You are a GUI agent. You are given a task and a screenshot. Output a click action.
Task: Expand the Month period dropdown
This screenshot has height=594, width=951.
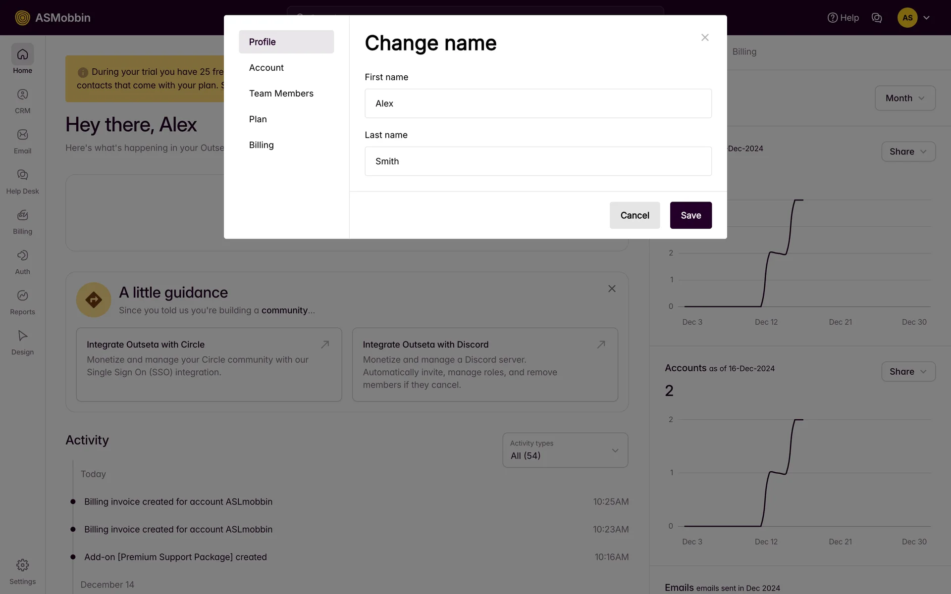point(904,98)
